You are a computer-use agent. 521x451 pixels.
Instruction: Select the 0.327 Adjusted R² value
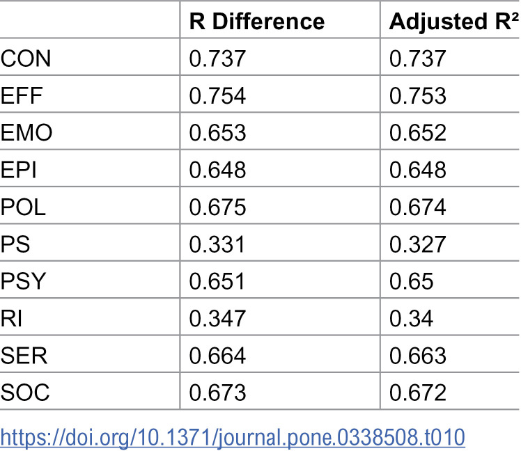coord(417,244)
